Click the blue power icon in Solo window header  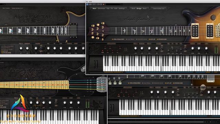click(x=87, y=4)
